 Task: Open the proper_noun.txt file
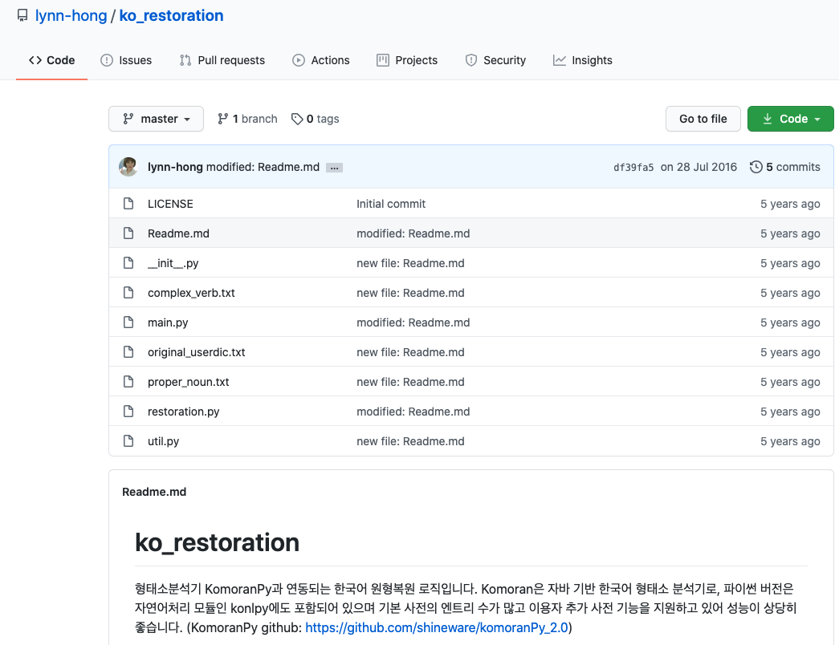[x=189, y=382]
